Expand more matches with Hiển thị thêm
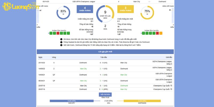Screen dimensions: 214x107 click(105, 94)
